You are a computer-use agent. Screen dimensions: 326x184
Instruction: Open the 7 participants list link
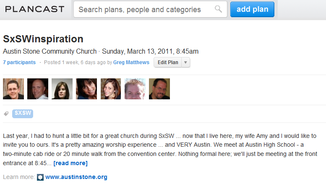pyautogui.click(x=19, y=62)
